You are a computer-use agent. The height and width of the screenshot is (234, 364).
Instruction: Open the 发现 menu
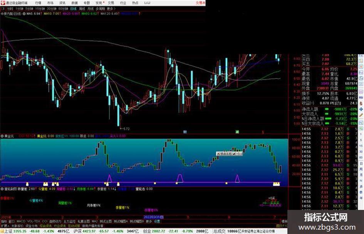pyautogui.click(x=99, y=3)
